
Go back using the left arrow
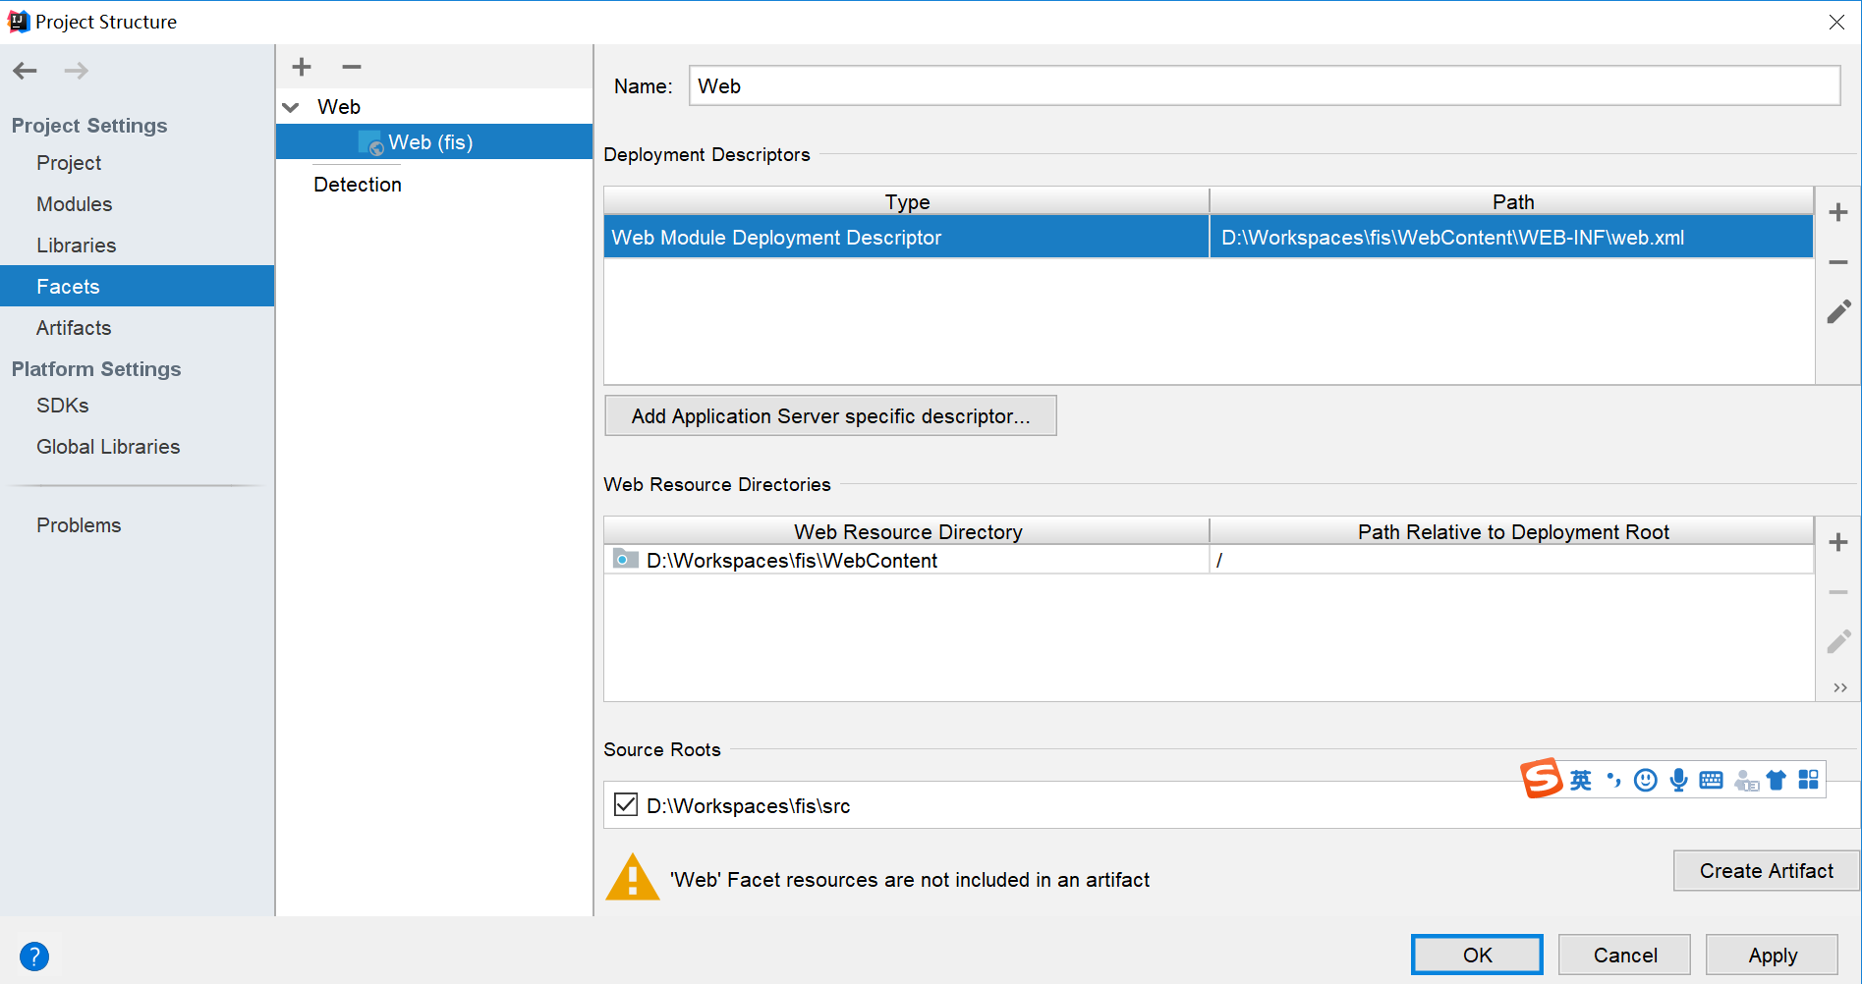[x=26, y=71]
